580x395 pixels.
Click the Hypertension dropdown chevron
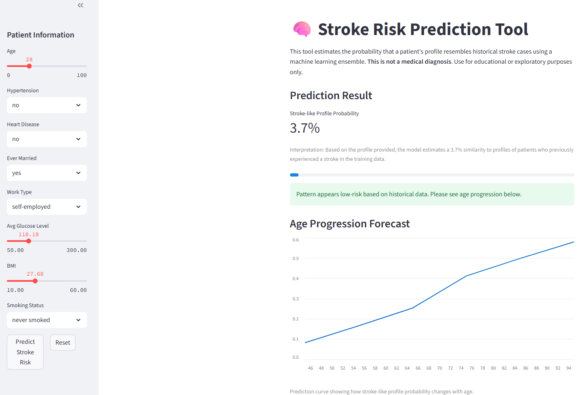tap(78, 105)
